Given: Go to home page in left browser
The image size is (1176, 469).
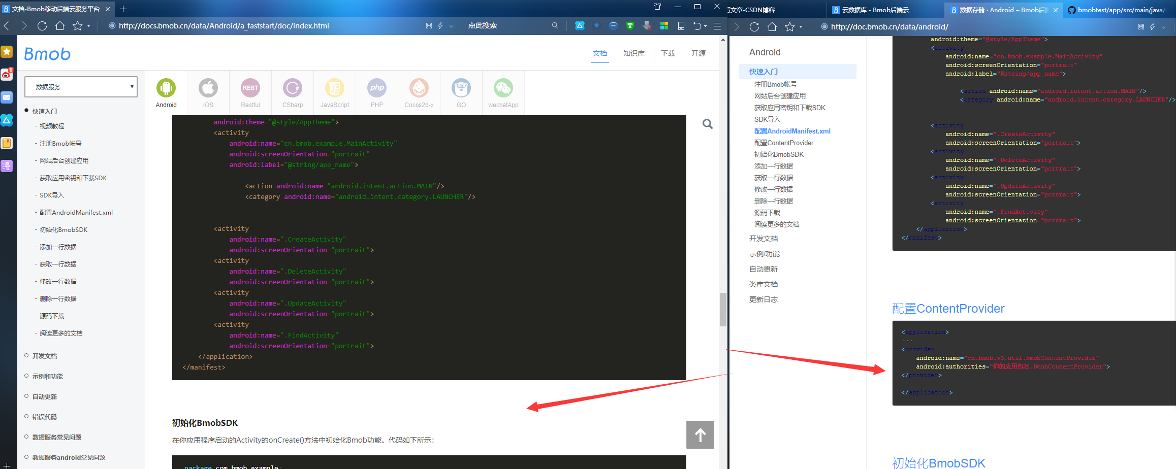Looking at the screenshot, I should (x=60, y=26).
